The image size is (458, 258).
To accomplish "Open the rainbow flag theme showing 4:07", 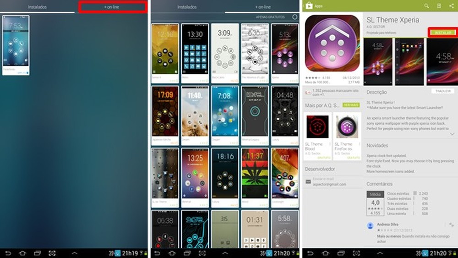I will (x=285, y=178).
